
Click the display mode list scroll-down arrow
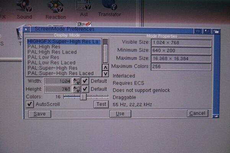pyautogui.click(x=105, y=73)
